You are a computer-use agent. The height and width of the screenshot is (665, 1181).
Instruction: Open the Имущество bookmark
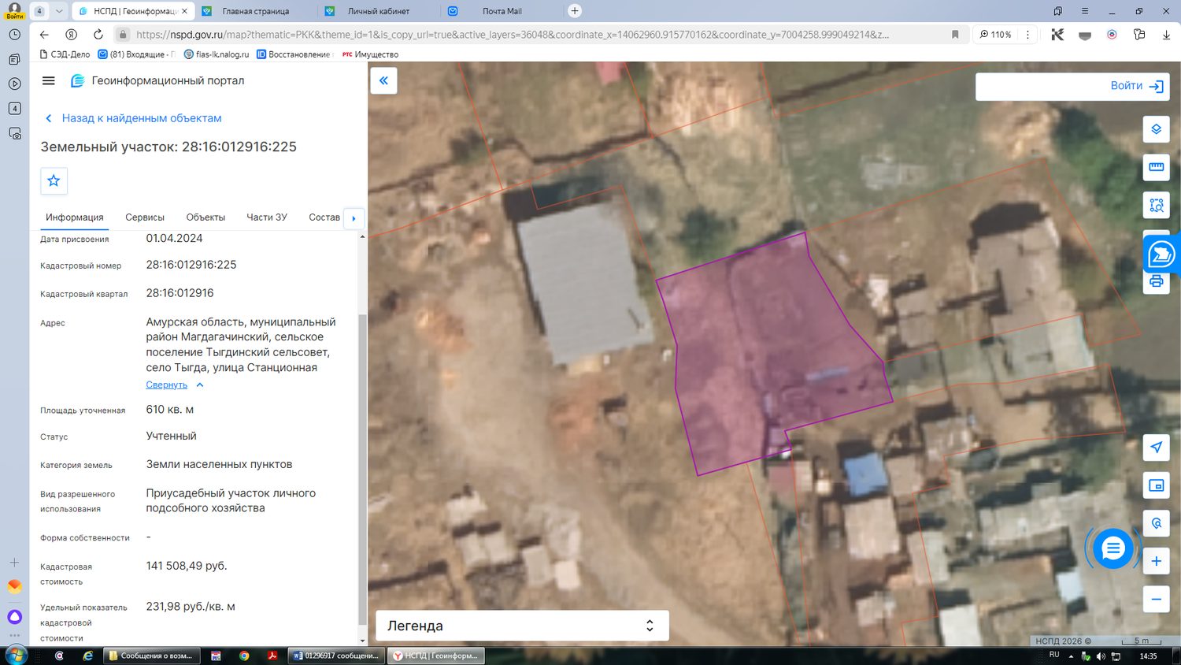(x=370, y=54)
